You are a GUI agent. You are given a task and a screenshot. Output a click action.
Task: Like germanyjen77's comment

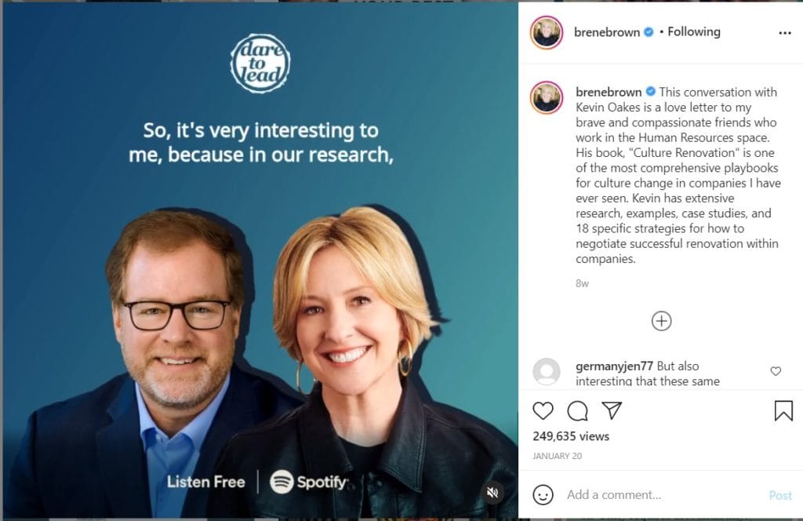point(776,371)
